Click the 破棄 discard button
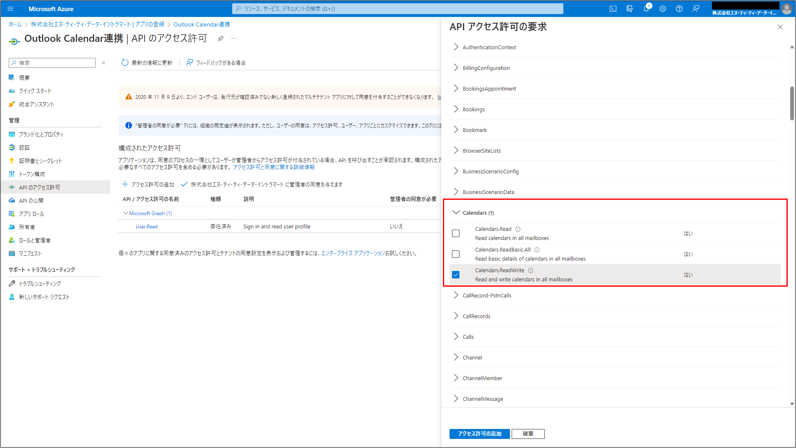Image resolution: width=796 pixels, height=448 pixels. pos(528,434)
